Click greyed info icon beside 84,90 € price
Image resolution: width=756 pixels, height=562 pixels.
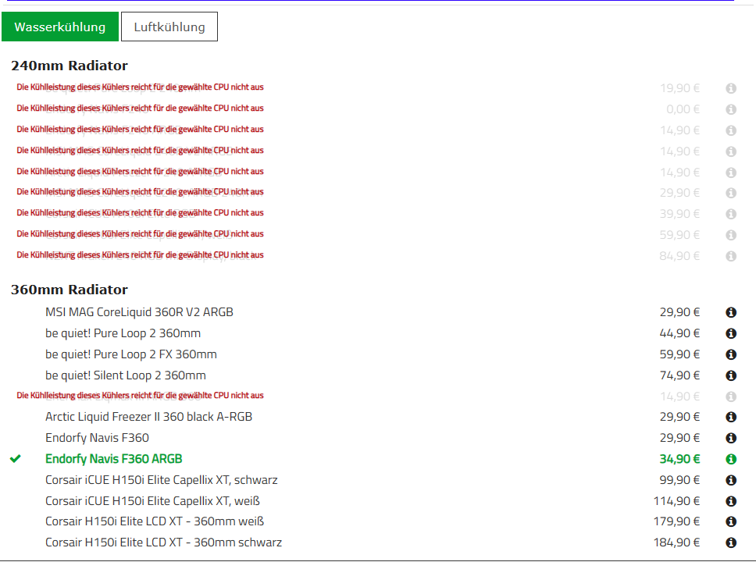pyautogui.click(x=731, y=257)
